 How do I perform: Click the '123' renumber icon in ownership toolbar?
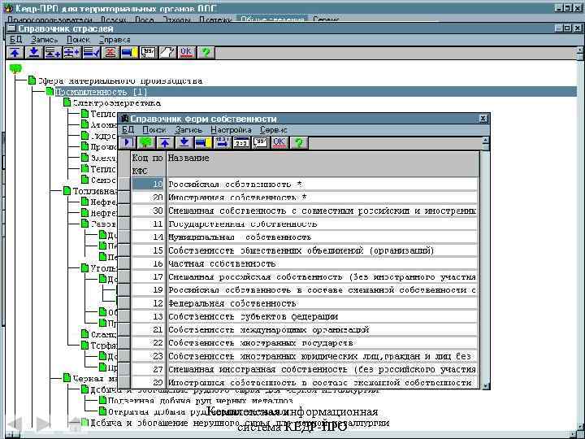coord(222,143)
